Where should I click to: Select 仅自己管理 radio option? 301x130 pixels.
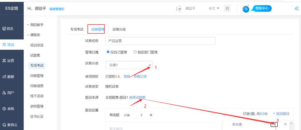pyautogui.click(x=108, y=52)
